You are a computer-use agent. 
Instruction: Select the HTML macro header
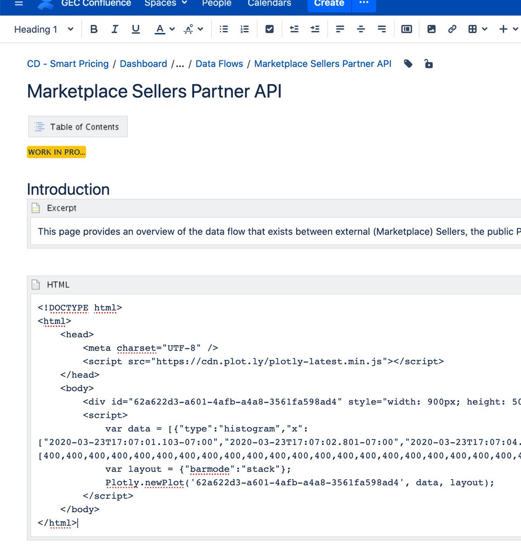(x=274, y=285)
